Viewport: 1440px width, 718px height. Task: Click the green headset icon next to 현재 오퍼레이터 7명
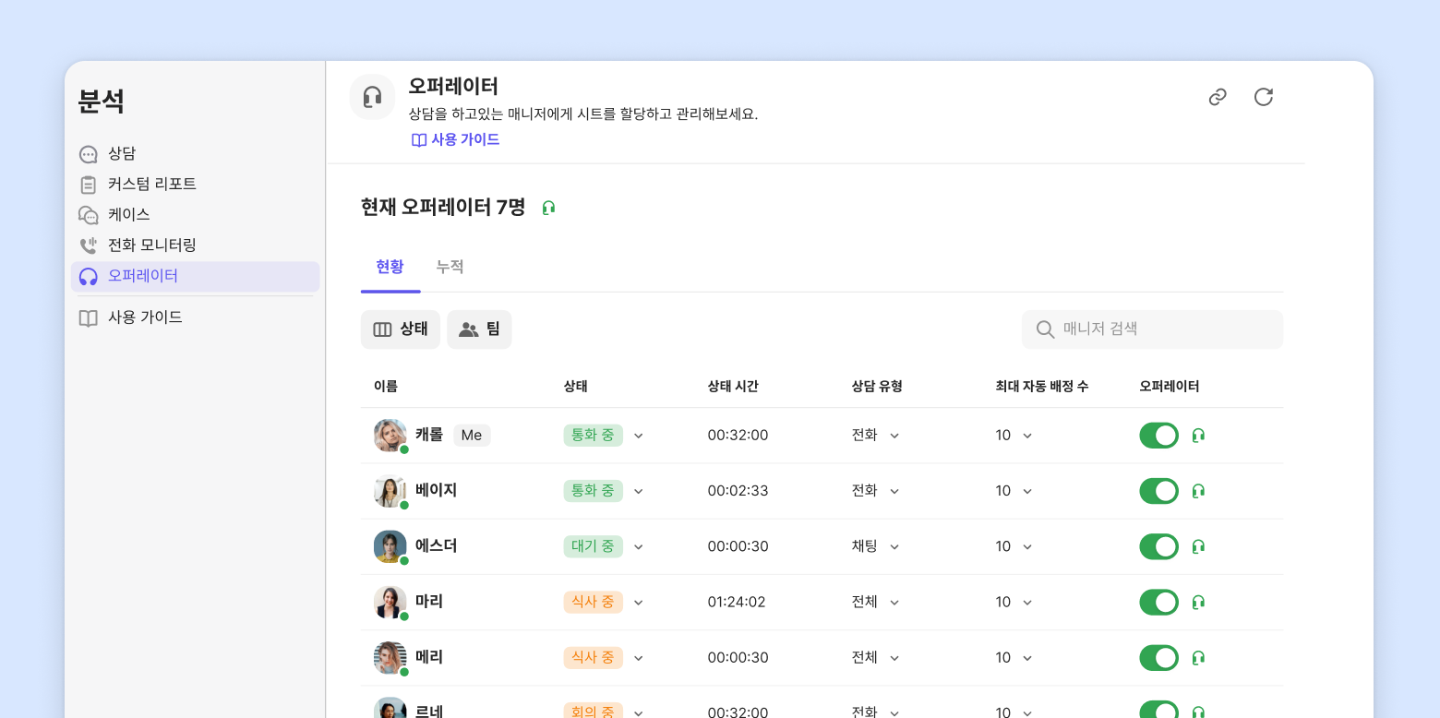tap(548, 209)
